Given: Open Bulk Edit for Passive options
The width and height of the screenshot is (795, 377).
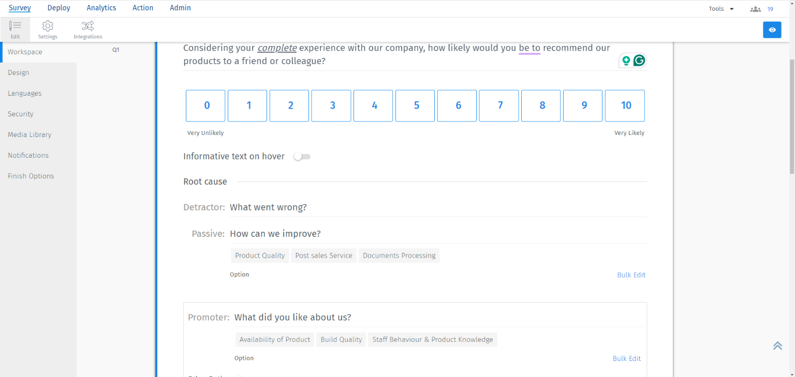Looking at the screenshot, I should 631,275.
